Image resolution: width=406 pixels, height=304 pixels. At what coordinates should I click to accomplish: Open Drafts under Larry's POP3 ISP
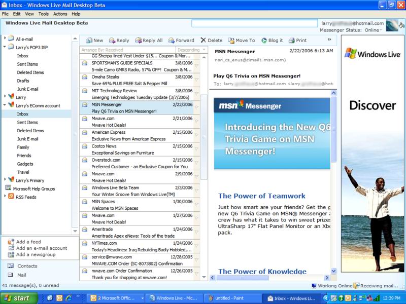[x=23, y=81]
